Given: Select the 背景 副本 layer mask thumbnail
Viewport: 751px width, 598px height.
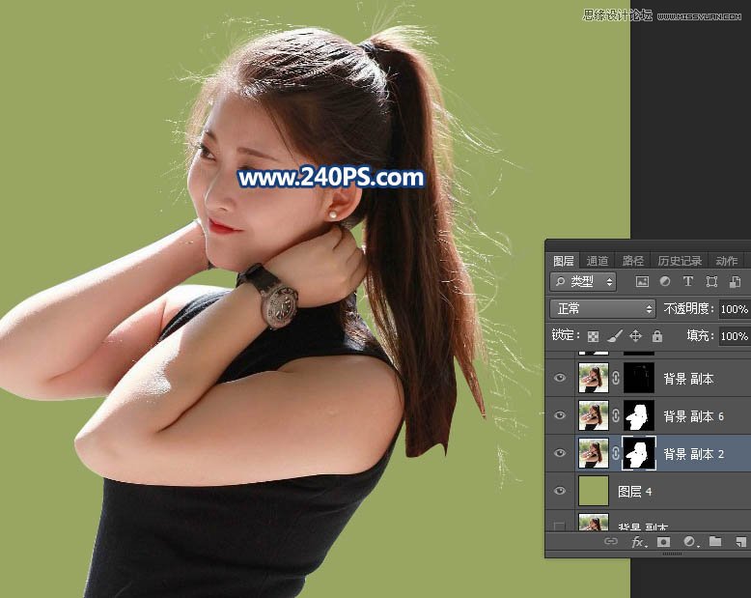Looking at the screenshot, I should point(639,378).
